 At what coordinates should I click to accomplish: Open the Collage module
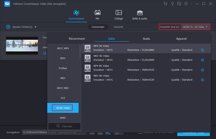pyautogui.click(x=119, y=15)
